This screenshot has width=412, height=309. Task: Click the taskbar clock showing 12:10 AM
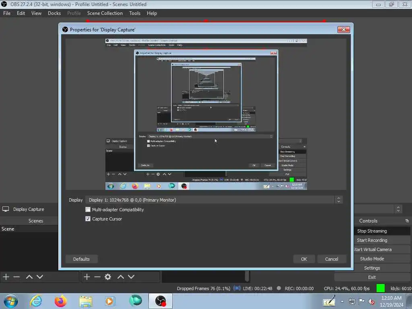pyautogui.click(x=391, y=301)
